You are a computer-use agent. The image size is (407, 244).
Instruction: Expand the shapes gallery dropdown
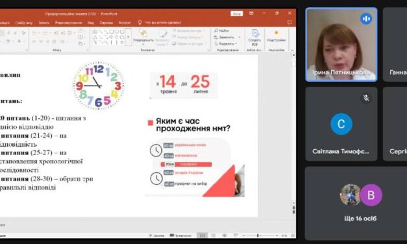coord(128,38)
